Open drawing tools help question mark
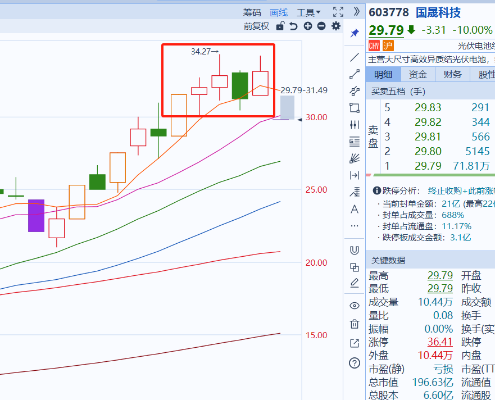The height and width of the screenshot is (400, 495). coord(355,363)
